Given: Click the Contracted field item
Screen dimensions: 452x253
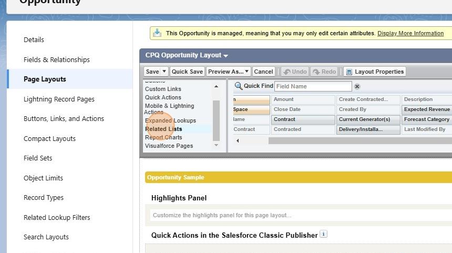Looking at the screenshot, I should [x=303, y=129].
